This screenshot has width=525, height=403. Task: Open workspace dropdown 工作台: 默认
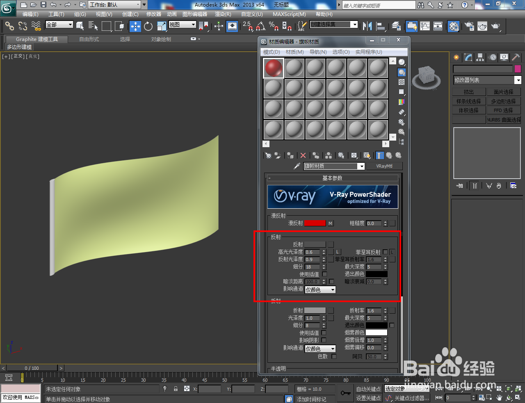[115, 5]
